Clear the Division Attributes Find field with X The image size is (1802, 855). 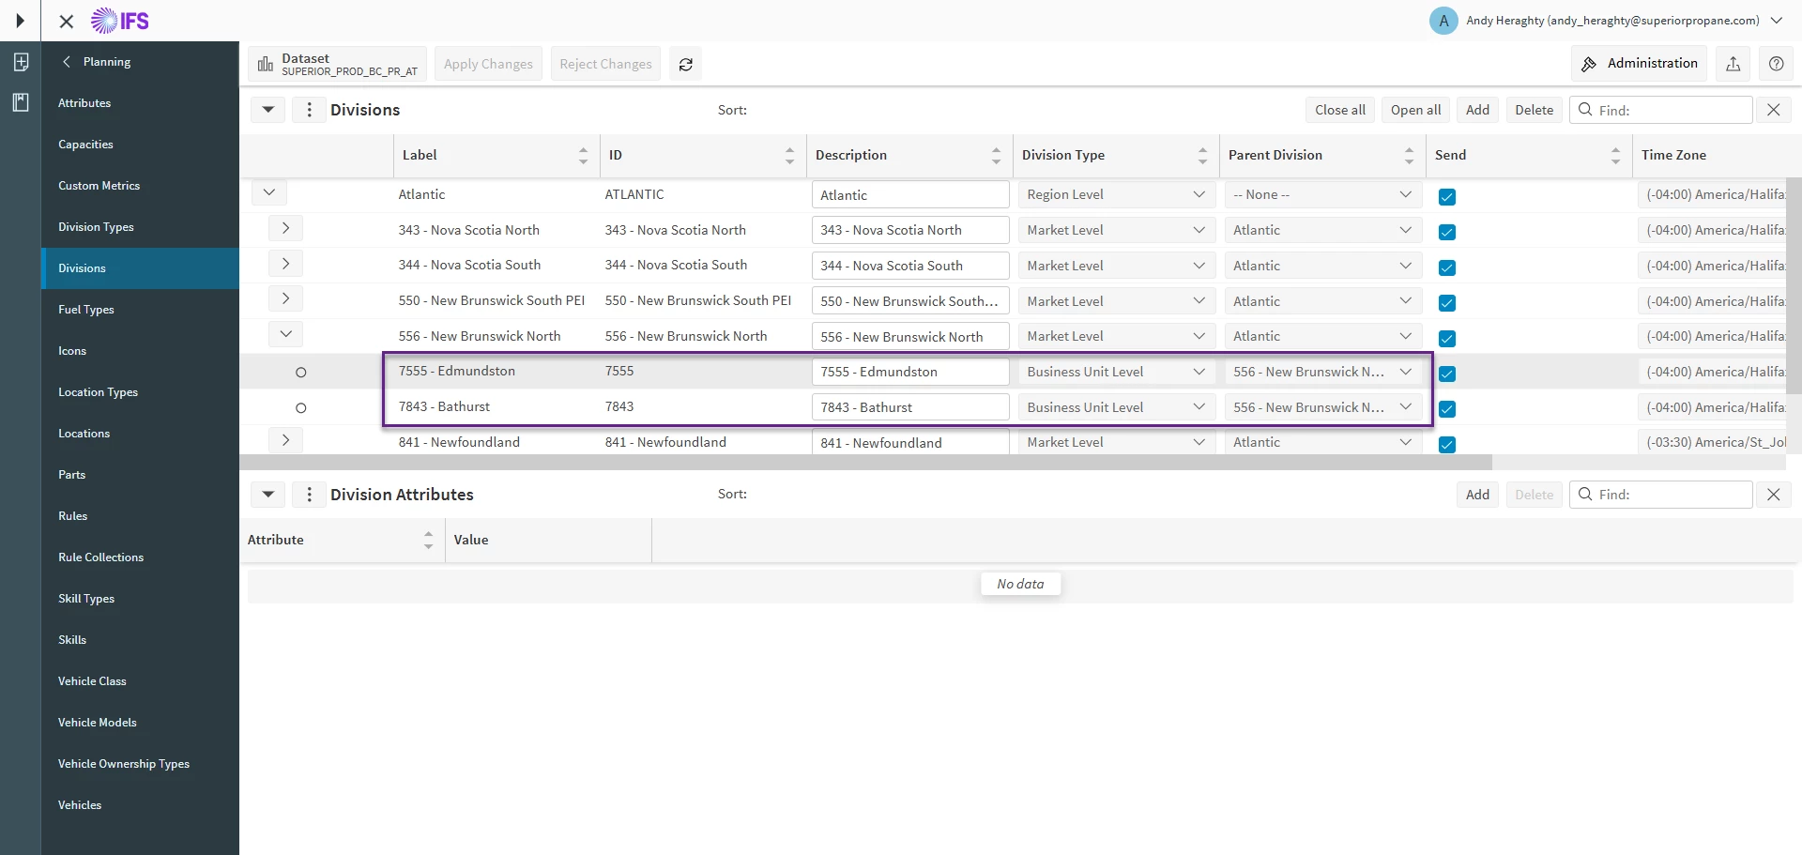[x=1773, y=495]
